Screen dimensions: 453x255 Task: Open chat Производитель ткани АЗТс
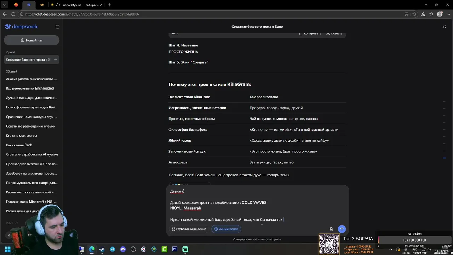[x=31, y=164]
